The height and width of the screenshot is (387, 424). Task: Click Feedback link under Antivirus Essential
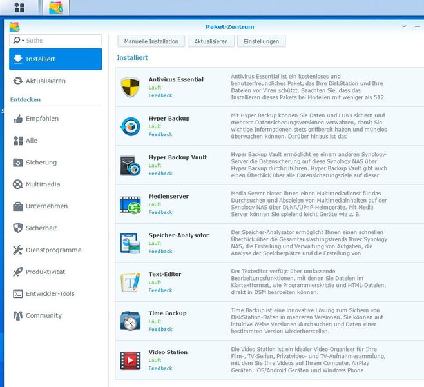click(x=160, y=95)
